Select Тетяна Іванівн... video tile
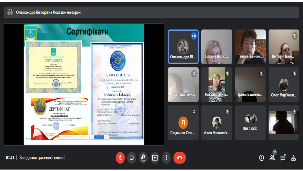The width and height of the screenshot is (303, 171). click(250, 47)
